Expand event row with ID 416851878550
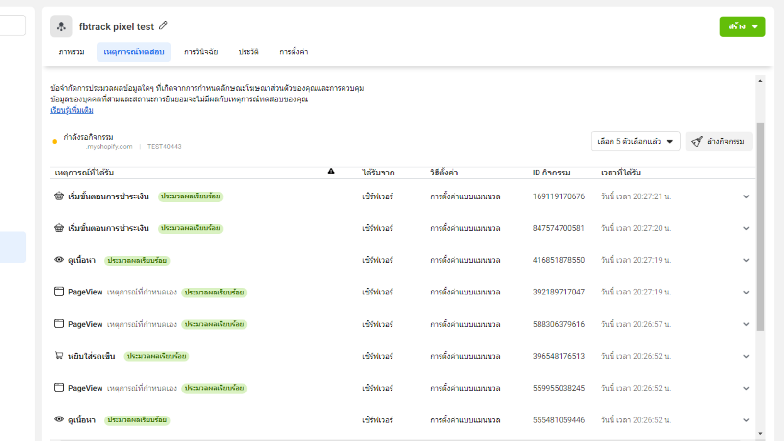The height and width of the screenshot is (441, 784). tap(746, 260)
